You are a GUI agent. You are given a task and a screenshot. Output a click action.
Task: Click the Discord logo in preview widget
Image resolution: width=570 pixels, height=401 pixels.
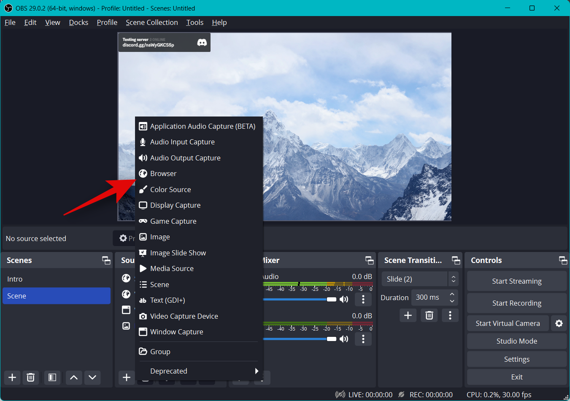point(202,43)
